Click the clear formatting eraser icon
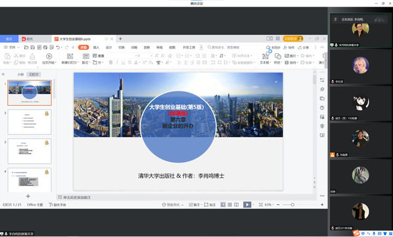Image resolution: width=393 pixels, height=237 pixels. (170, 56)
